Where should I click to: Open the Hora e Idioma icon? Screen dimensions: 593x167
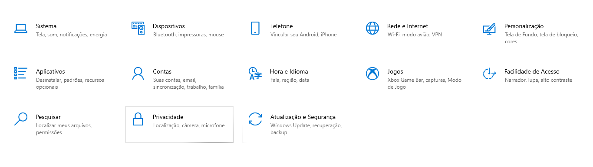[255, 74]
